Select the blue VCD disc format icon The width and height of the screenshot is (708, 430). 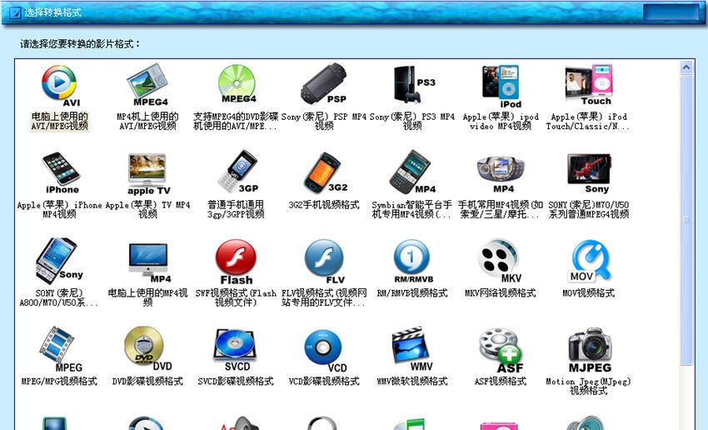pyautogui.click(x=325, y=351)
